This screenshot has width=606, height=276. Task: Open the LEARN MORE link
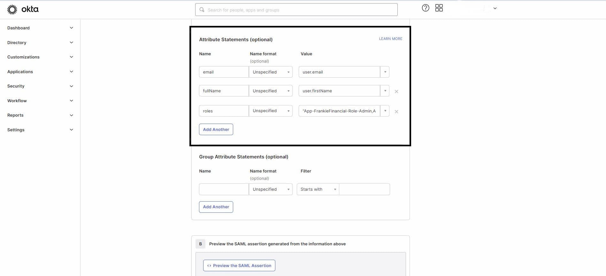coord(390,39)
